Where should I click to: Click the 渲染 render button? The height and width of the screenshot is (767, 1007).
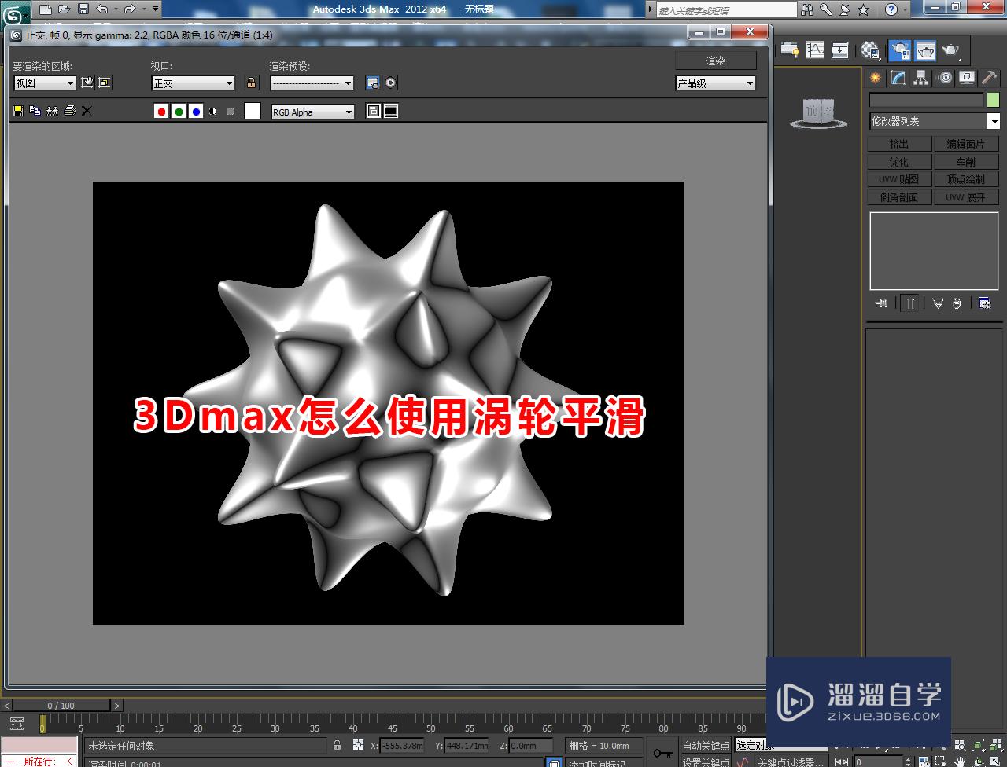pyautogui.click(x=716, y=61)
